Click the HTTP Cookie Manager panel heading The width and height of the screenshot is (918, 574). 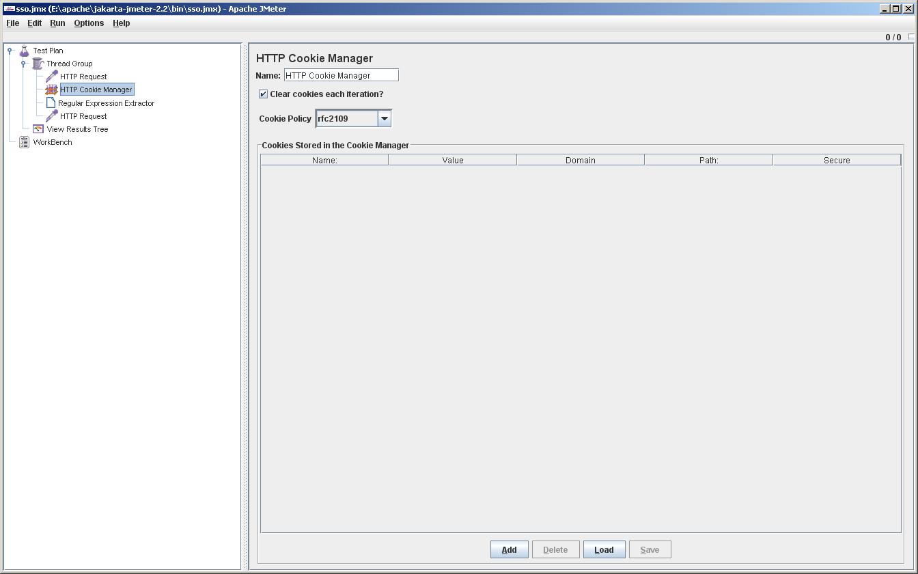click(x=314, y=58)
